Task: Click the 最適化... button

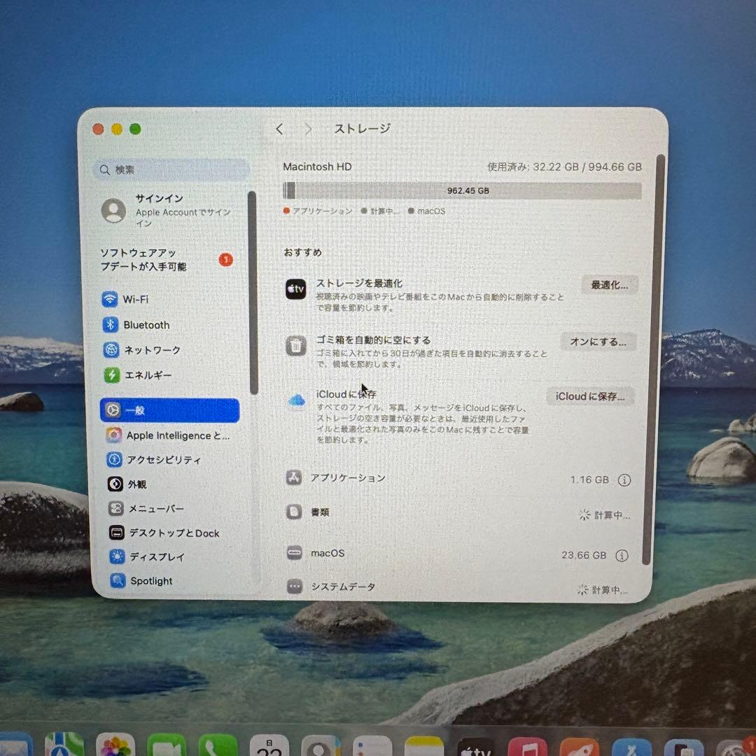Action: tap(610, 285)
